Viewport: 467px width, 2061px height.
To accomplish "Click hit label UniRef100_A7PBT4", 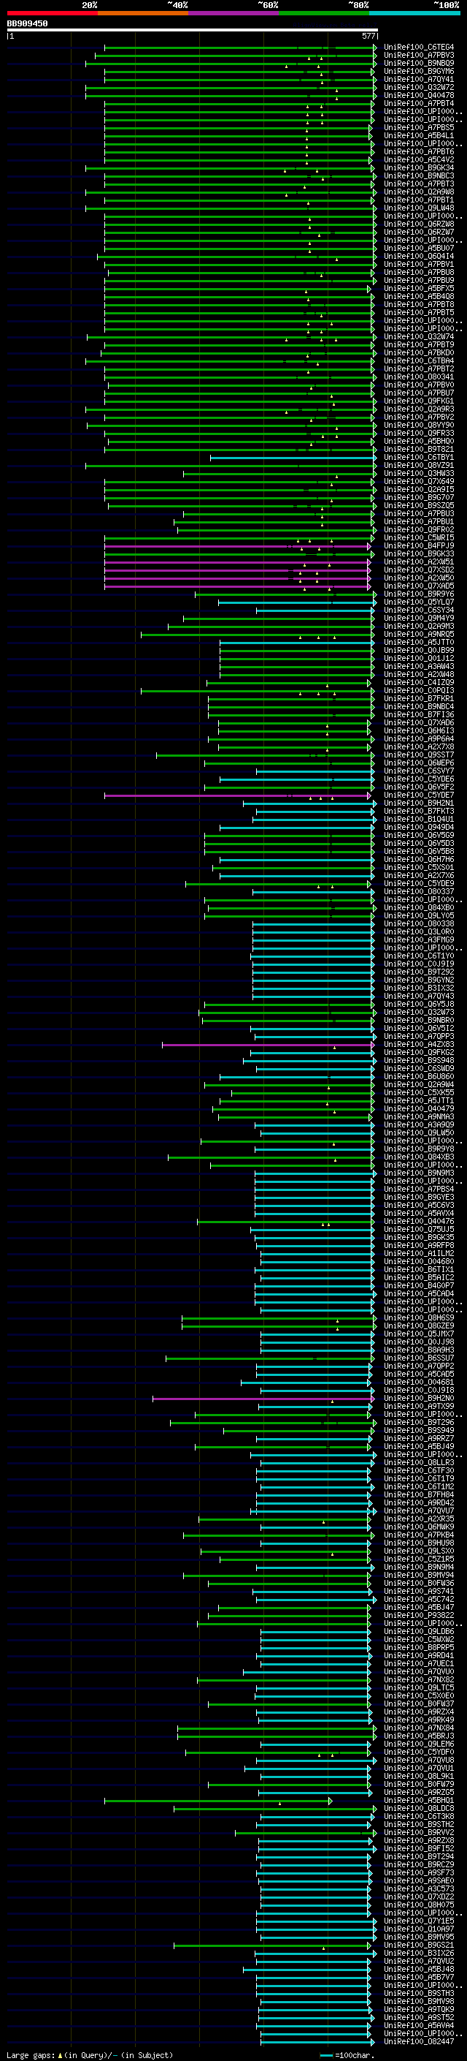I will tap(419, 103).
